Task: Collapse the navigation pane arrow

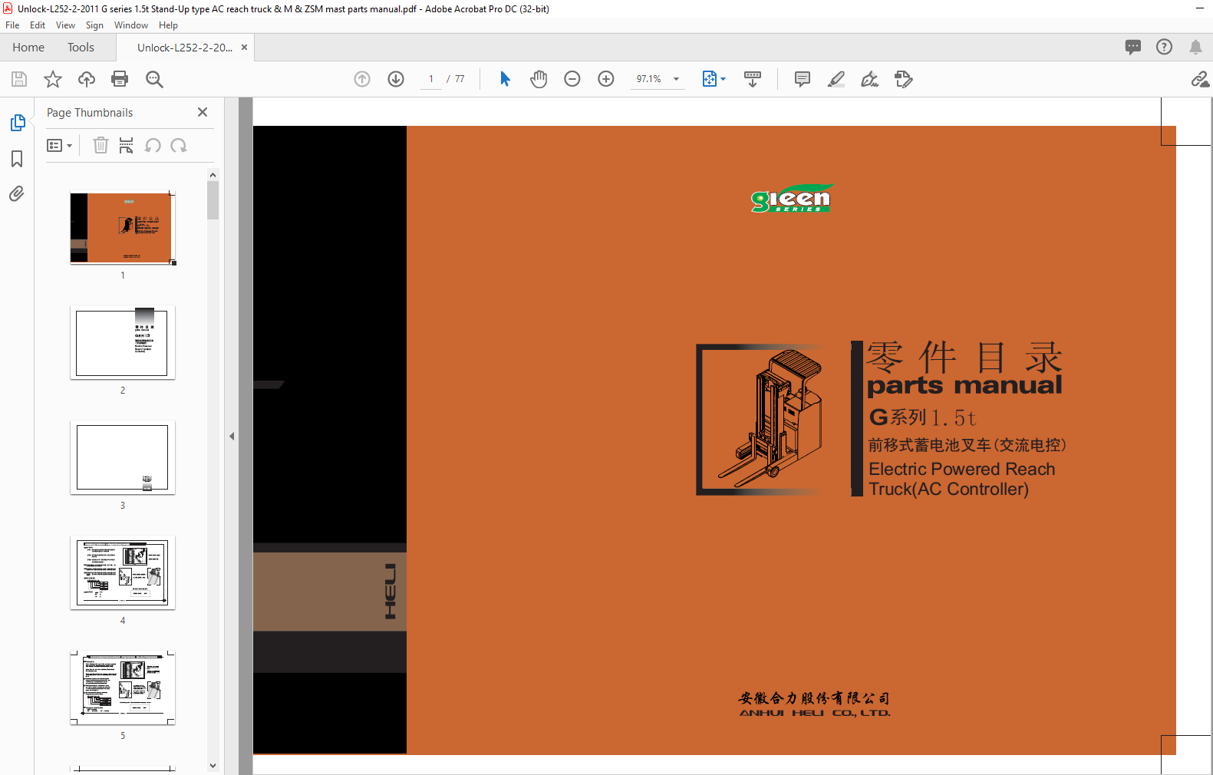Action: (x=232, y=436)
